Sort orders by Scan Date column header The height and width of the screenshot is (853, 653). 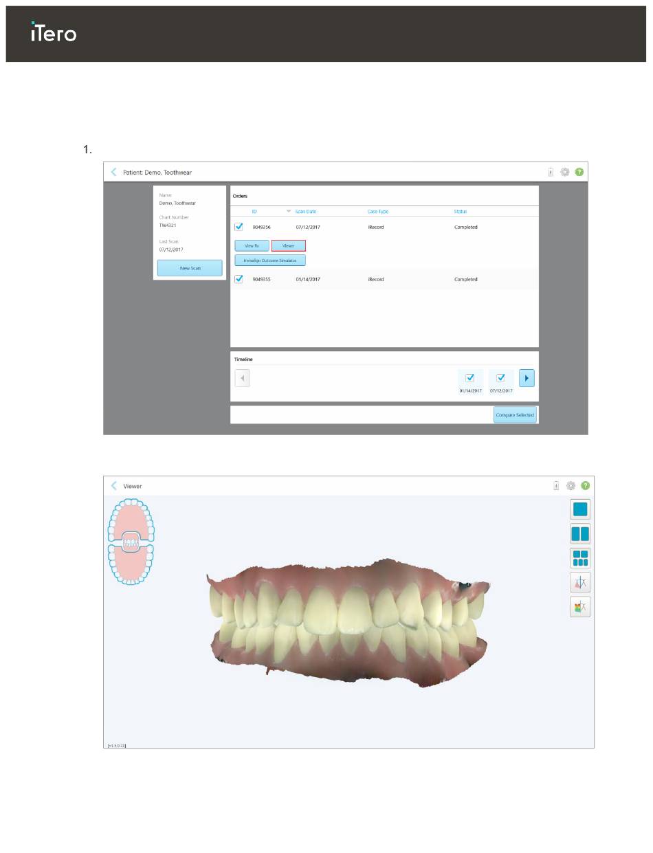click(x=306, y=211)
